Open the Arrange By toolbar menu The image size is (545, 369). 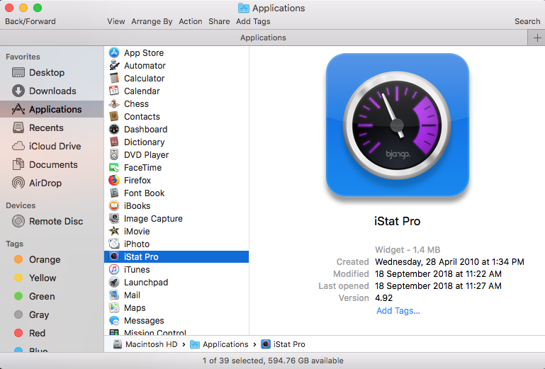(x=152, y=21)
